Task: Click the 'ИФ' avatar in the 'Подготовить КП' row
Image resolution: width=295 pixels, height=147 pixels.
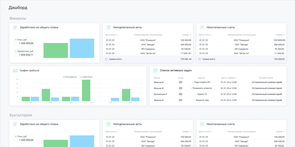Action: [181, 82]
